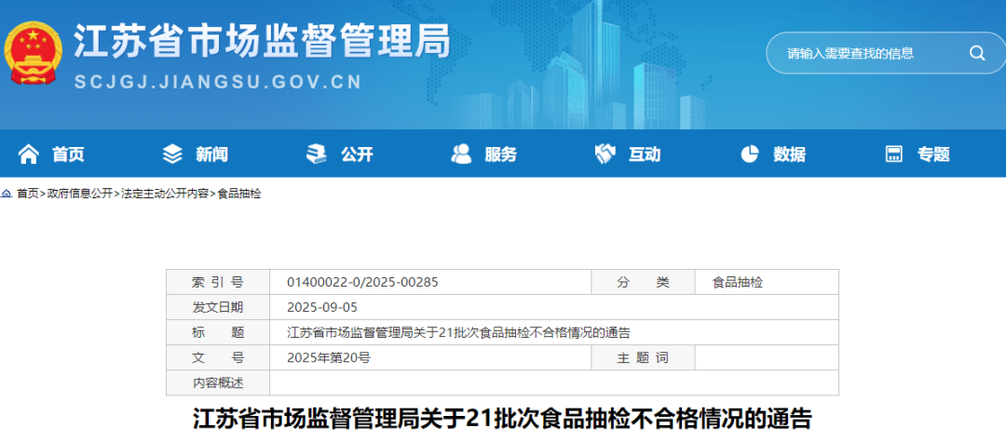
Task: Click the handshake icon beside 互动
Action: coord(605,154)
